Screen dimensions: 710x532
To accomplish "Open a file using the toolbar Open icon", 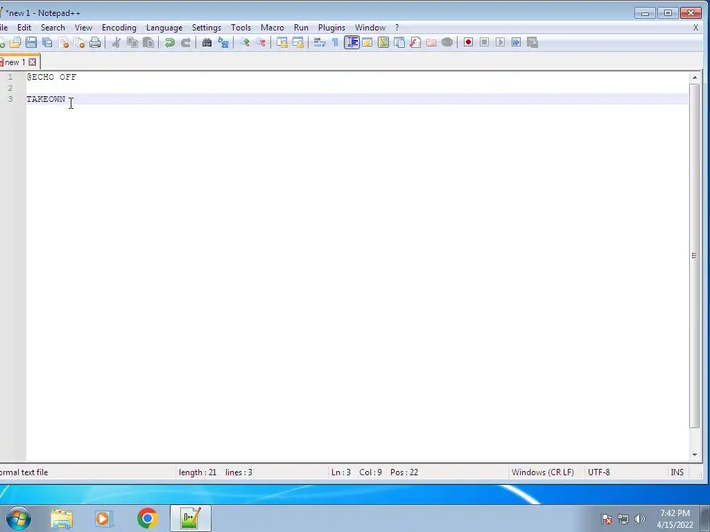I will click(15, 42).
